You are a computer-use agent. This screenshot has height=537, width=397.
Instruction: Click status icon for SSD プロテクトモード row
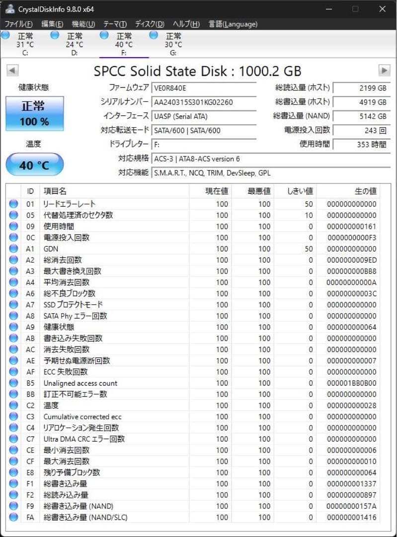(x=14, y=304)
